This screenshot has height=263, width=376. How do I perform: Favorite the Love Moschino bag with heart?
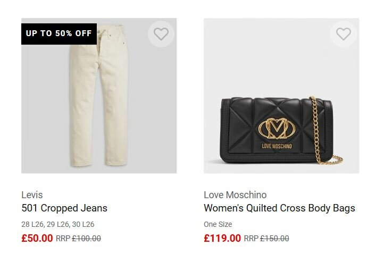point(343,34)
